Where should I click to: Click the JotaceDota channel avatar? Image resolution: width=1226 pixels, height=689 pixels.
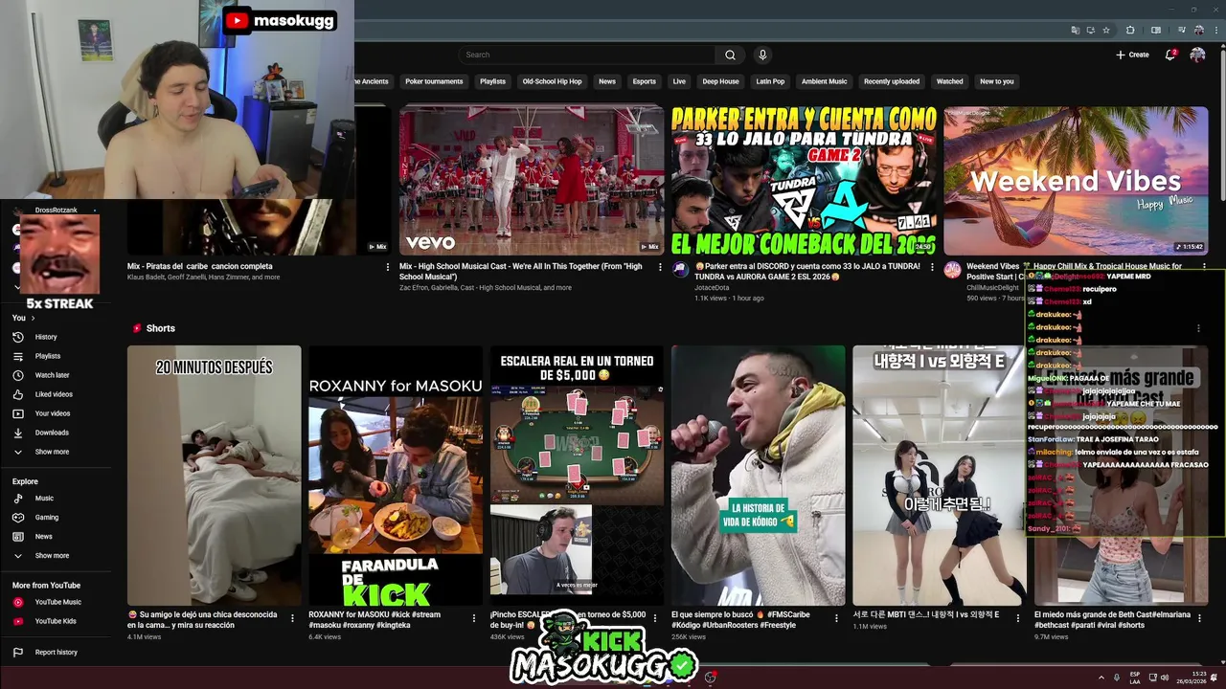coord(680,270)
